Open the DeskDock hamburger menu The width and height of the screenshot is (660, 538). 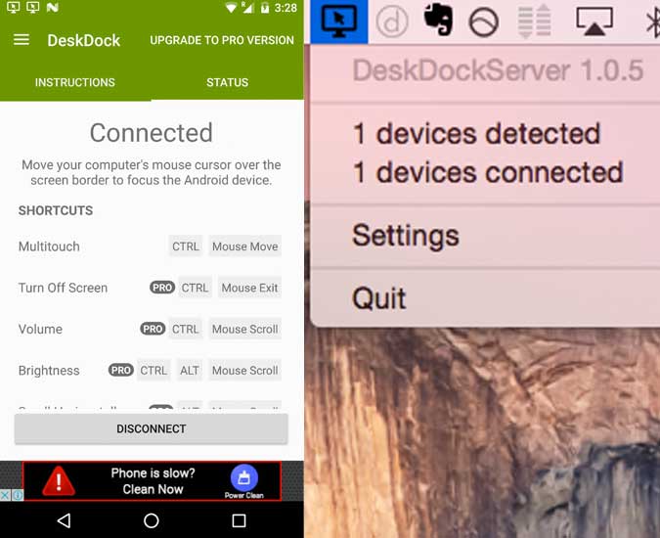tap(22, 40)
